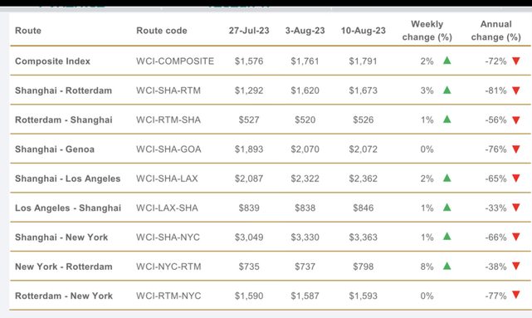Click red down arrow in Rotterdam - New York row

pyautogui.click(x=516, y=295)
